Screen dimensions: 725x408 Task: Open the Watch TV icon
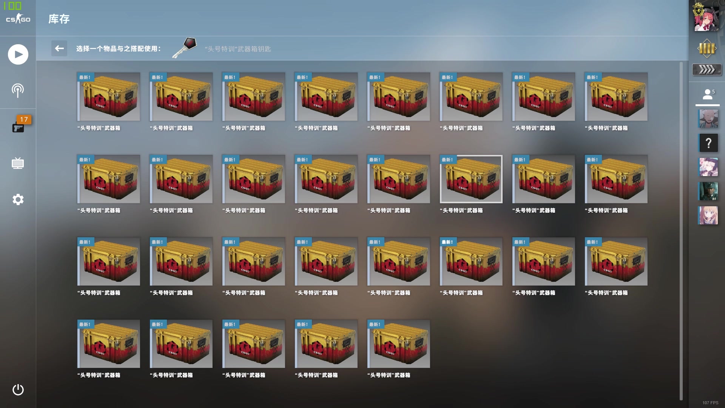coord(18,163)
